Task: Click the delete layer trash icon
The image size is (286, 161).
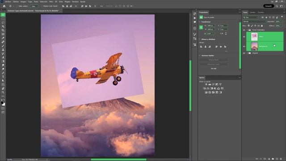Action: (281, 159)
